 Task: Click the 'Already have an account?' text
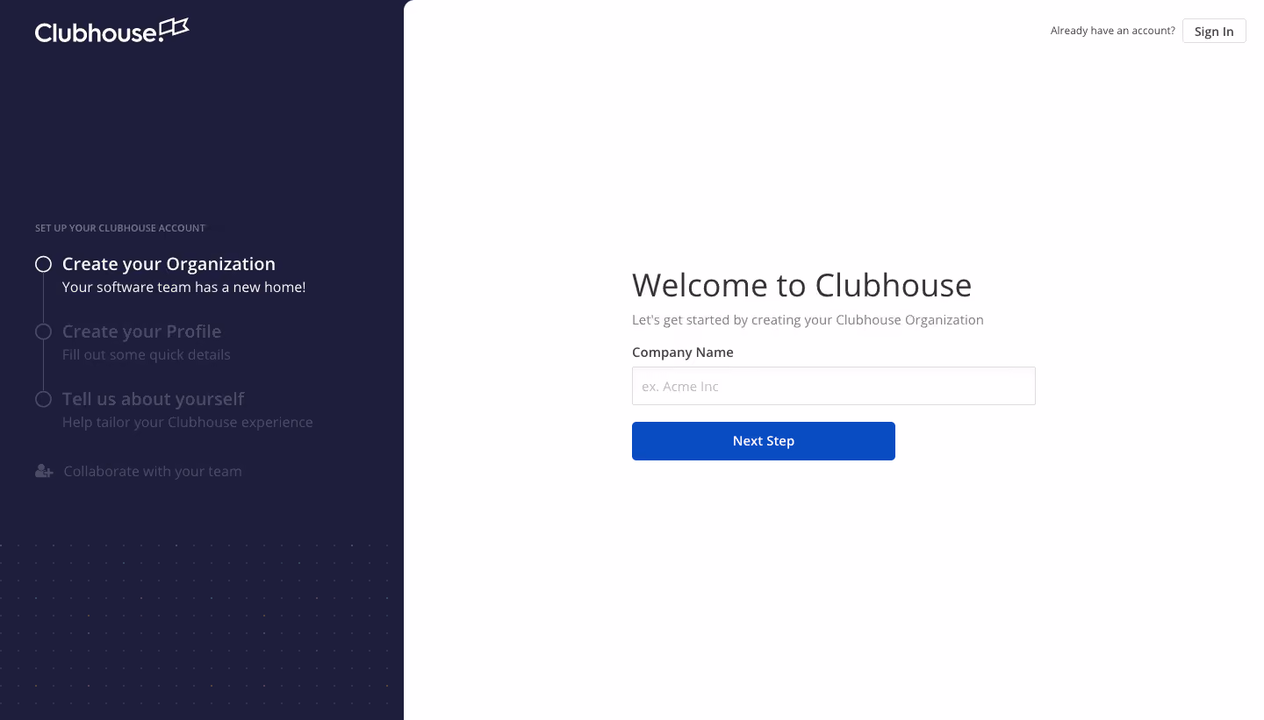point(1113,31)
